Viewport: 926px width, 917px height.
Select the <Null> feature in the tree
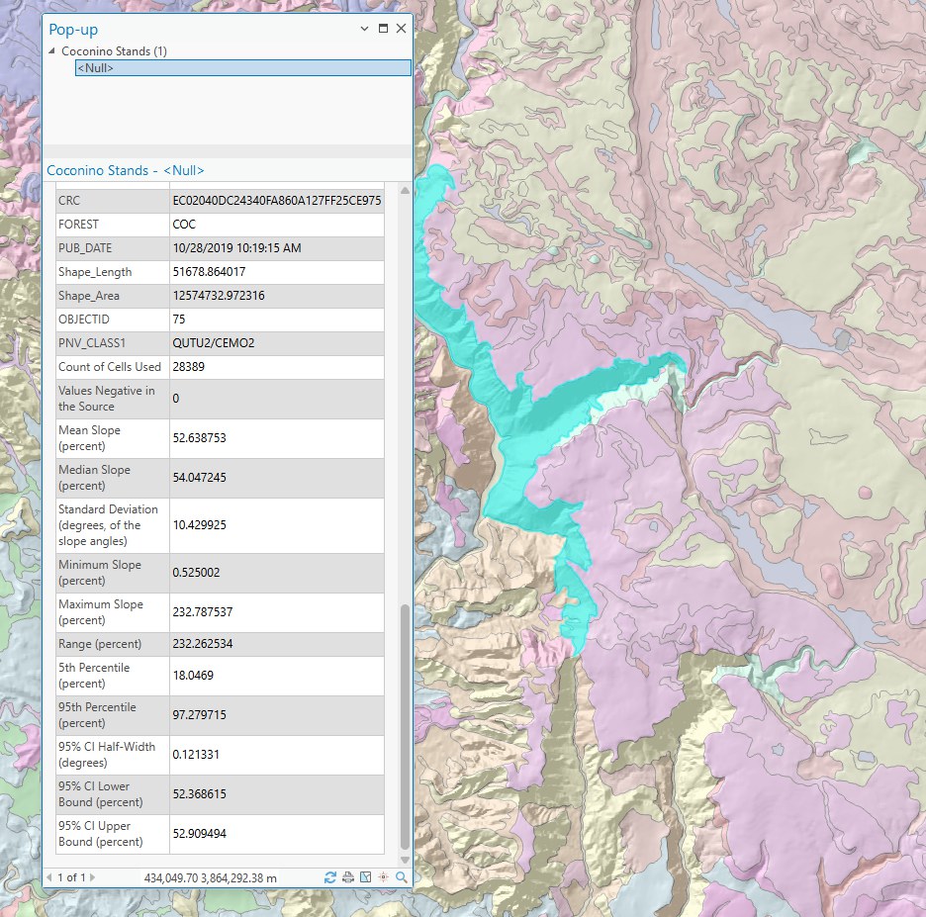click(x=242, y=68)
